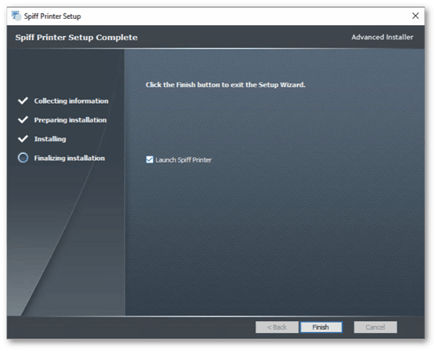
Task: Click the 'Click the Finish button to exit' message
Action: [226, 85]
